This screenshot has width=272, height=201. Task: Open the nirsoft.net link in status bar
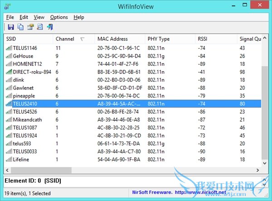click(x=200, y=192)
